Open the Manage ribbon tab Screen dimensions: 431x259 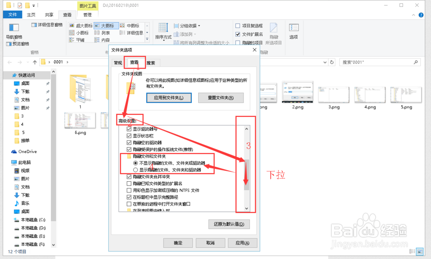(x=87, y=15)
